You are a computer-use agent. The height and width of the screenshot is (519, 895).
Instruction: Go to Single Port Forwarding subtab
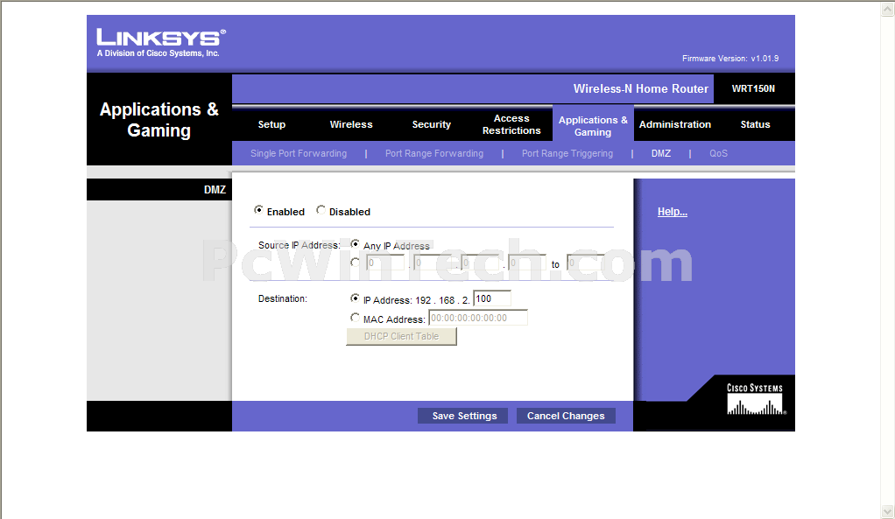[299, 153]
